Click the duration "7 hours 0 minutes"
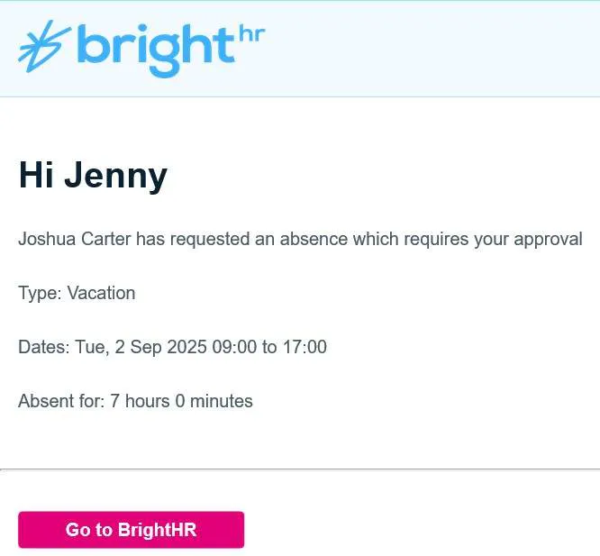 click(182, 401)
